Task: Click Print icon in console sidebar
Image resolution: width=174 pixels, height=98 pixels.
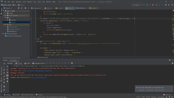Action: click(7, 78)
